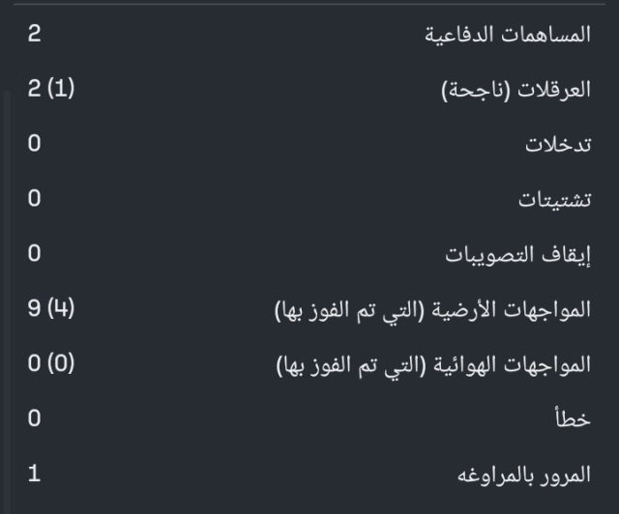
Task: Select the aerial duels won count (0)
Action: click(60, 365)
